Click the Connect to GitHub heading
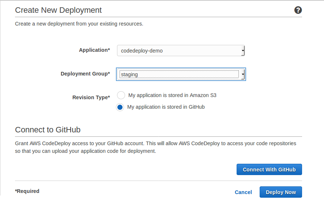 [x=48, y=129]
